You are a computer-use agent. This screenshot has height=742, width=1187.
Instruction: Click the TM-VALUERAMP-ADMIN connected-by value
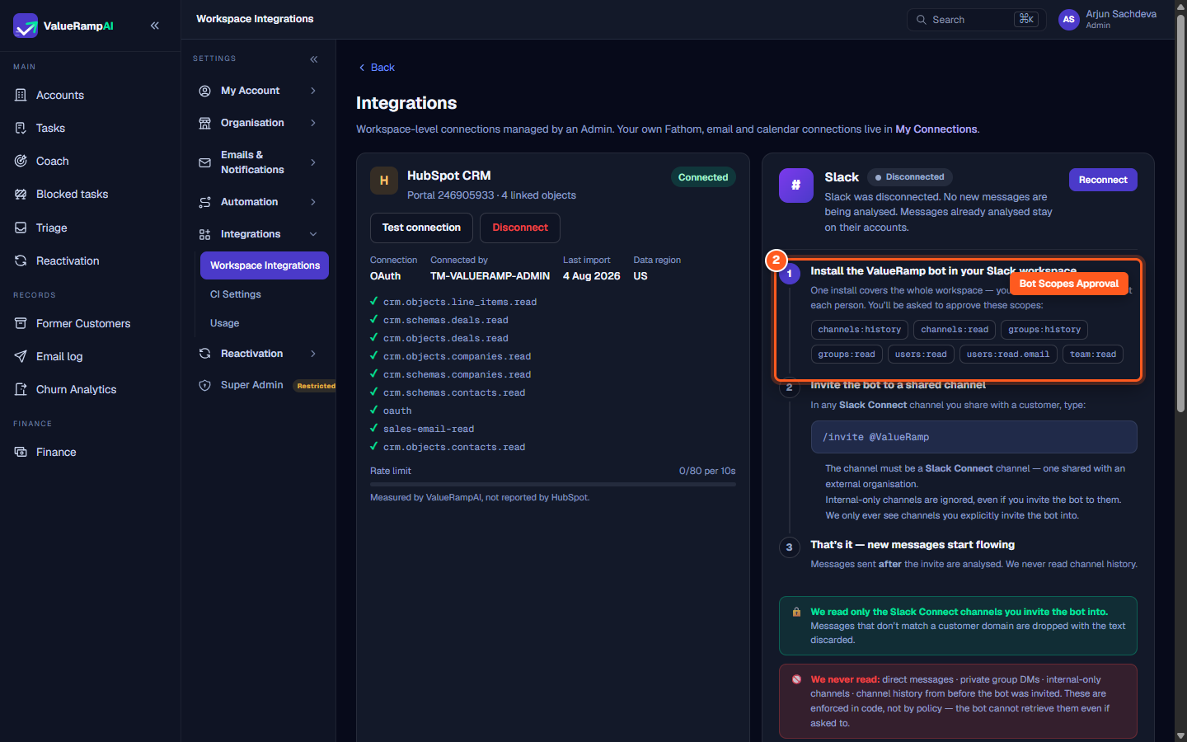(x=490, y=276)
